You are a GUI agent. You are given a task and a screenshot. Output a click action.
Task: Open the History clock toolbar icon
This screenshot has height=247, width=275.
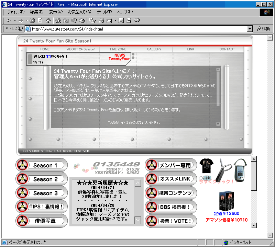click(x=82, y=21)
